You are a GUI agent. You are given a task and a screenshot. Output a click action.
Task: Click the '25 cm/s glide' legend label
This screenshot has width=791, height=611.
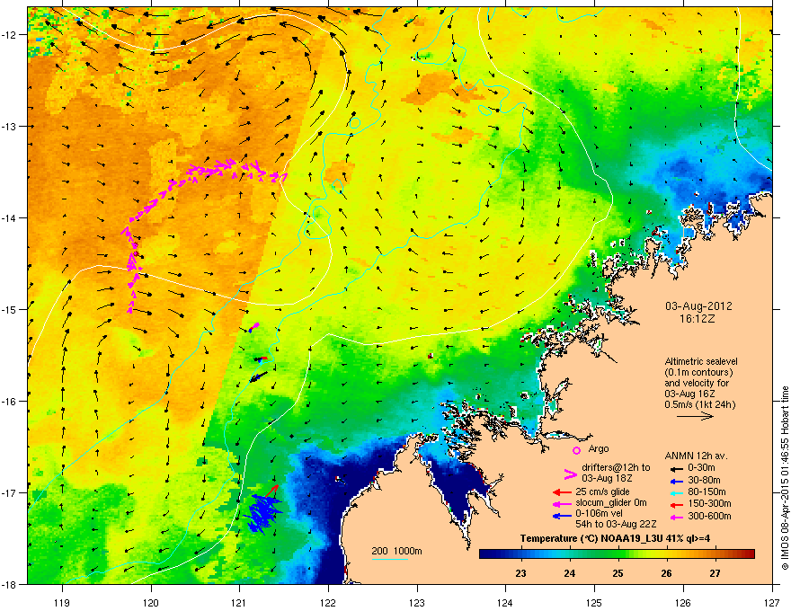pos(602,491)
